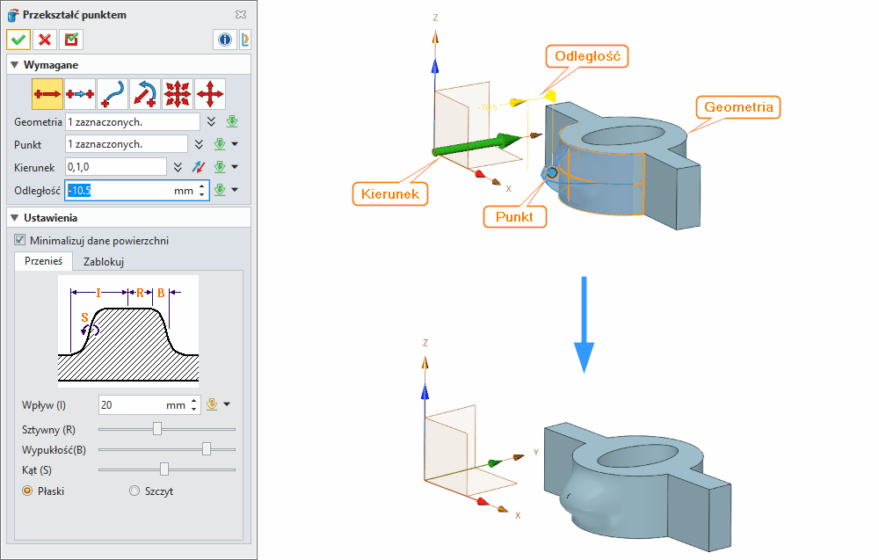Screen dimensions: 879x560
Task: Choose the transform along curve icon
Action: click(112, 94)
